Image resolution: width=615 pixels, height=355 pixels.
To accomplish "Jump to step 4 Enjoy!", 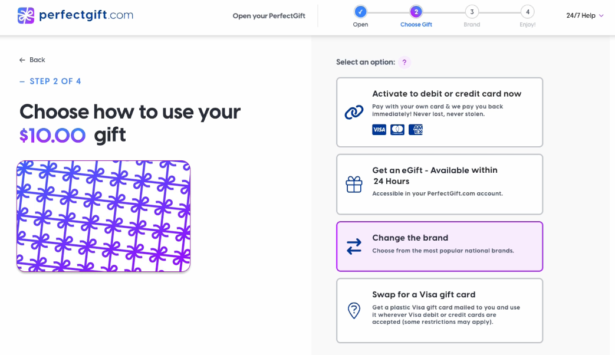I will click(x=527, y=12).
